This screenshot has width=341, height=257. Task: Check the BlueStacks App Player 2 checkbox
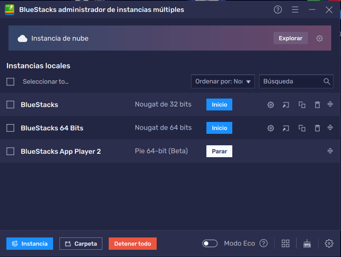(10, 151)
